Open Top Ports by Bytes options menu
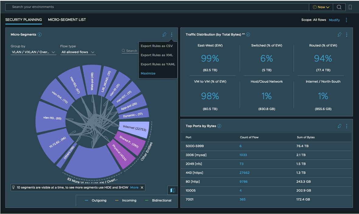The height and width of the screenshot is (214, 359). [x=347, y=126]
